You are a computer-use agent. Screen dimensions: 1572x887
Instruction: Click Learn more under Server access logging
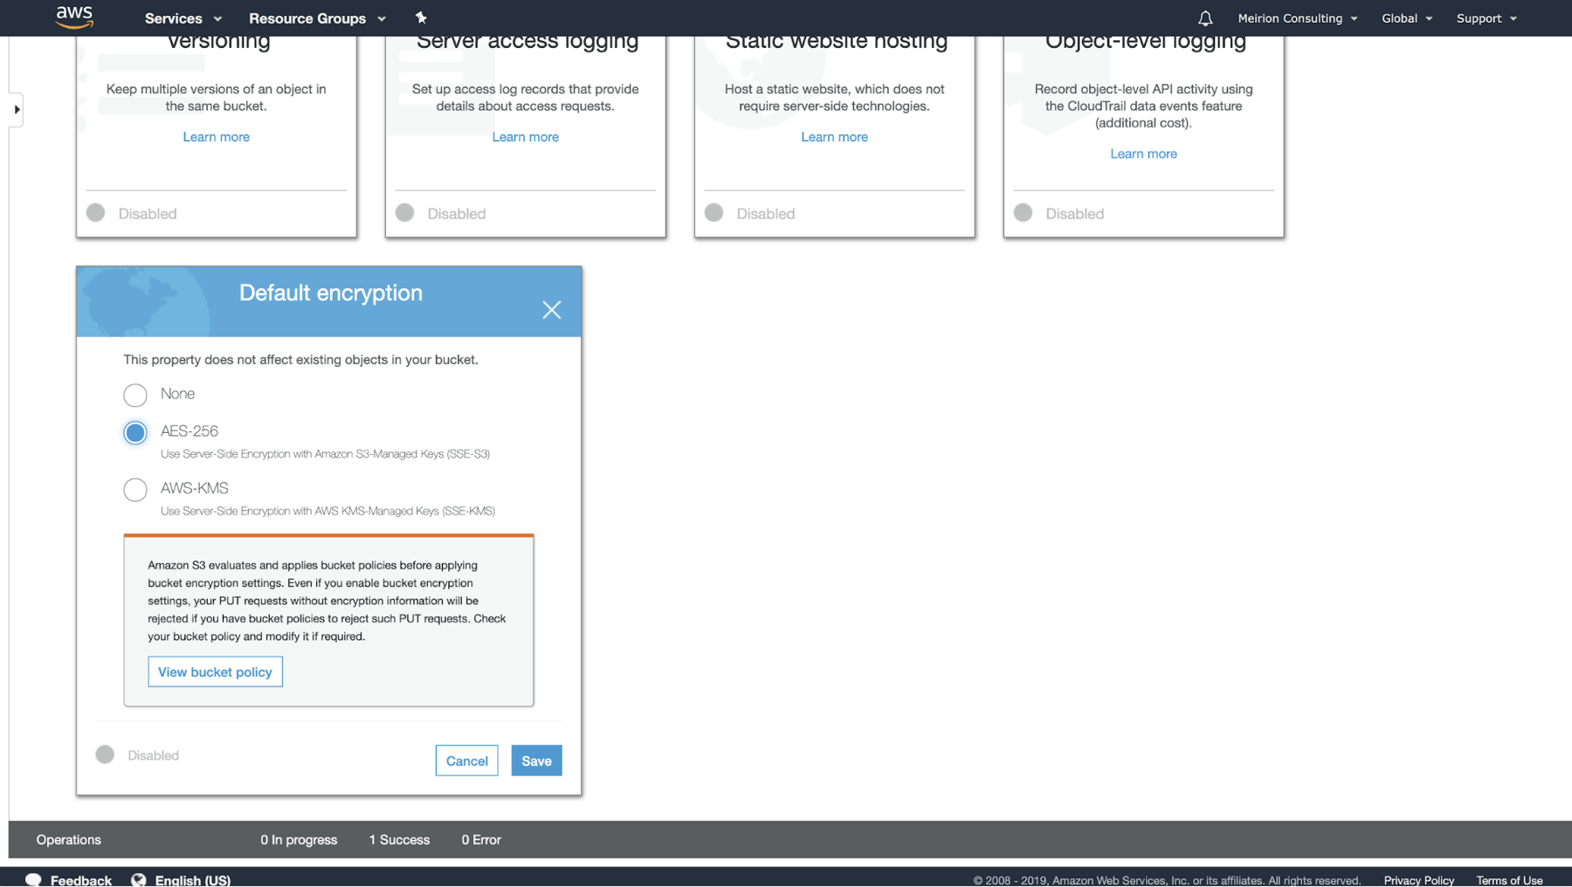(525, 137)
